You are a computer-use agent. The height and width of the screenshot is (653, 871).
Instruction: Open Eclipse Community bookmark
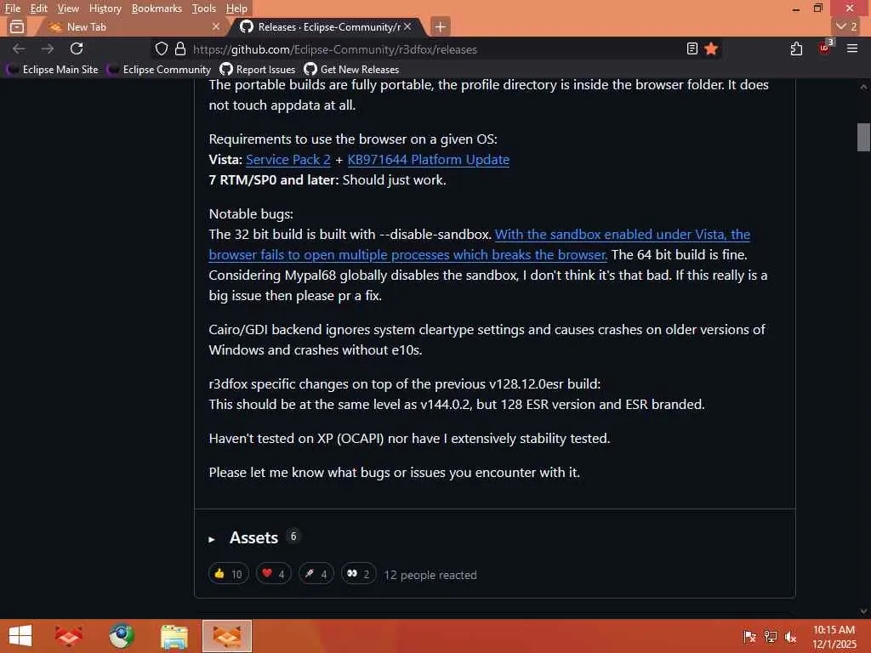[x=160, y=70]
